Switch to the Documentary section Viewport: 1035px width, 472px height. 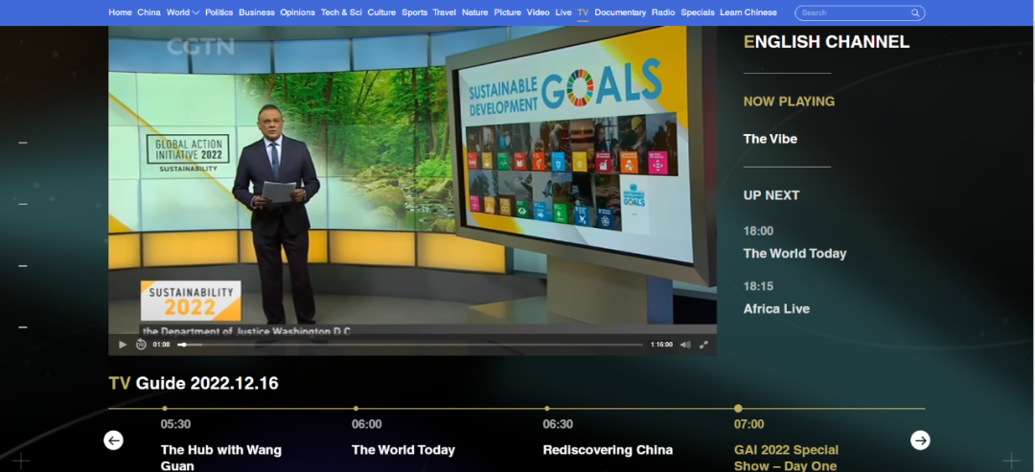[620, 12]
